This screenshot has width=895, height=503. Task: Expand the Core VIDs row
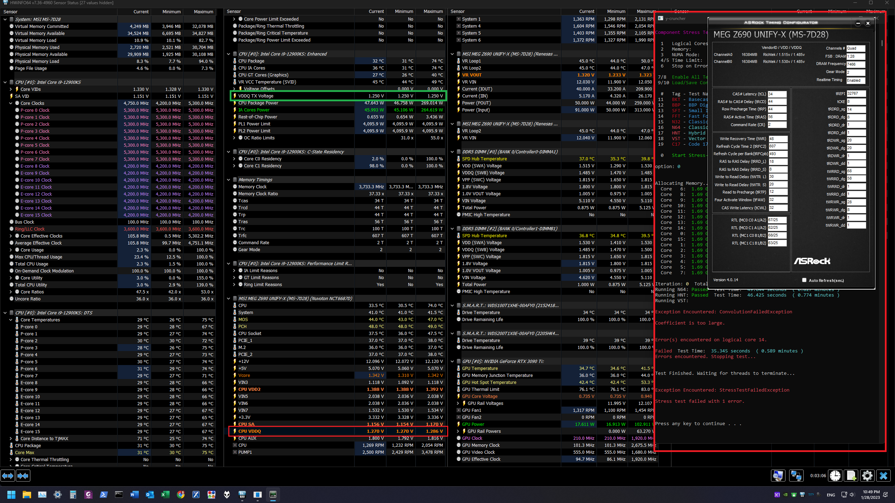pos(10,89)
